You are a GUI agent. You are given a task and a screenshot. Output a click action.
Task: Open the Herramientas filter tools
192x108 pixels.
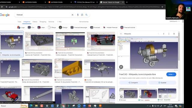coord(84,22)
